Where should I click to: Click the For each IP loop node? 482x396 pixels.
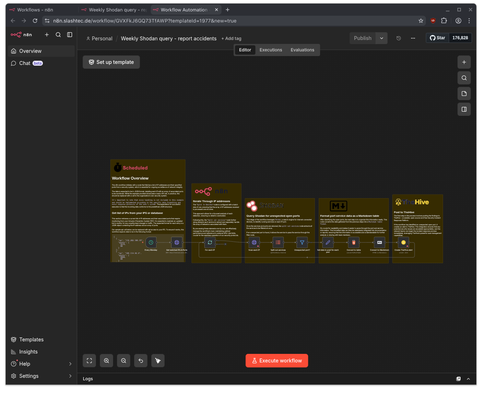(210, 242)
